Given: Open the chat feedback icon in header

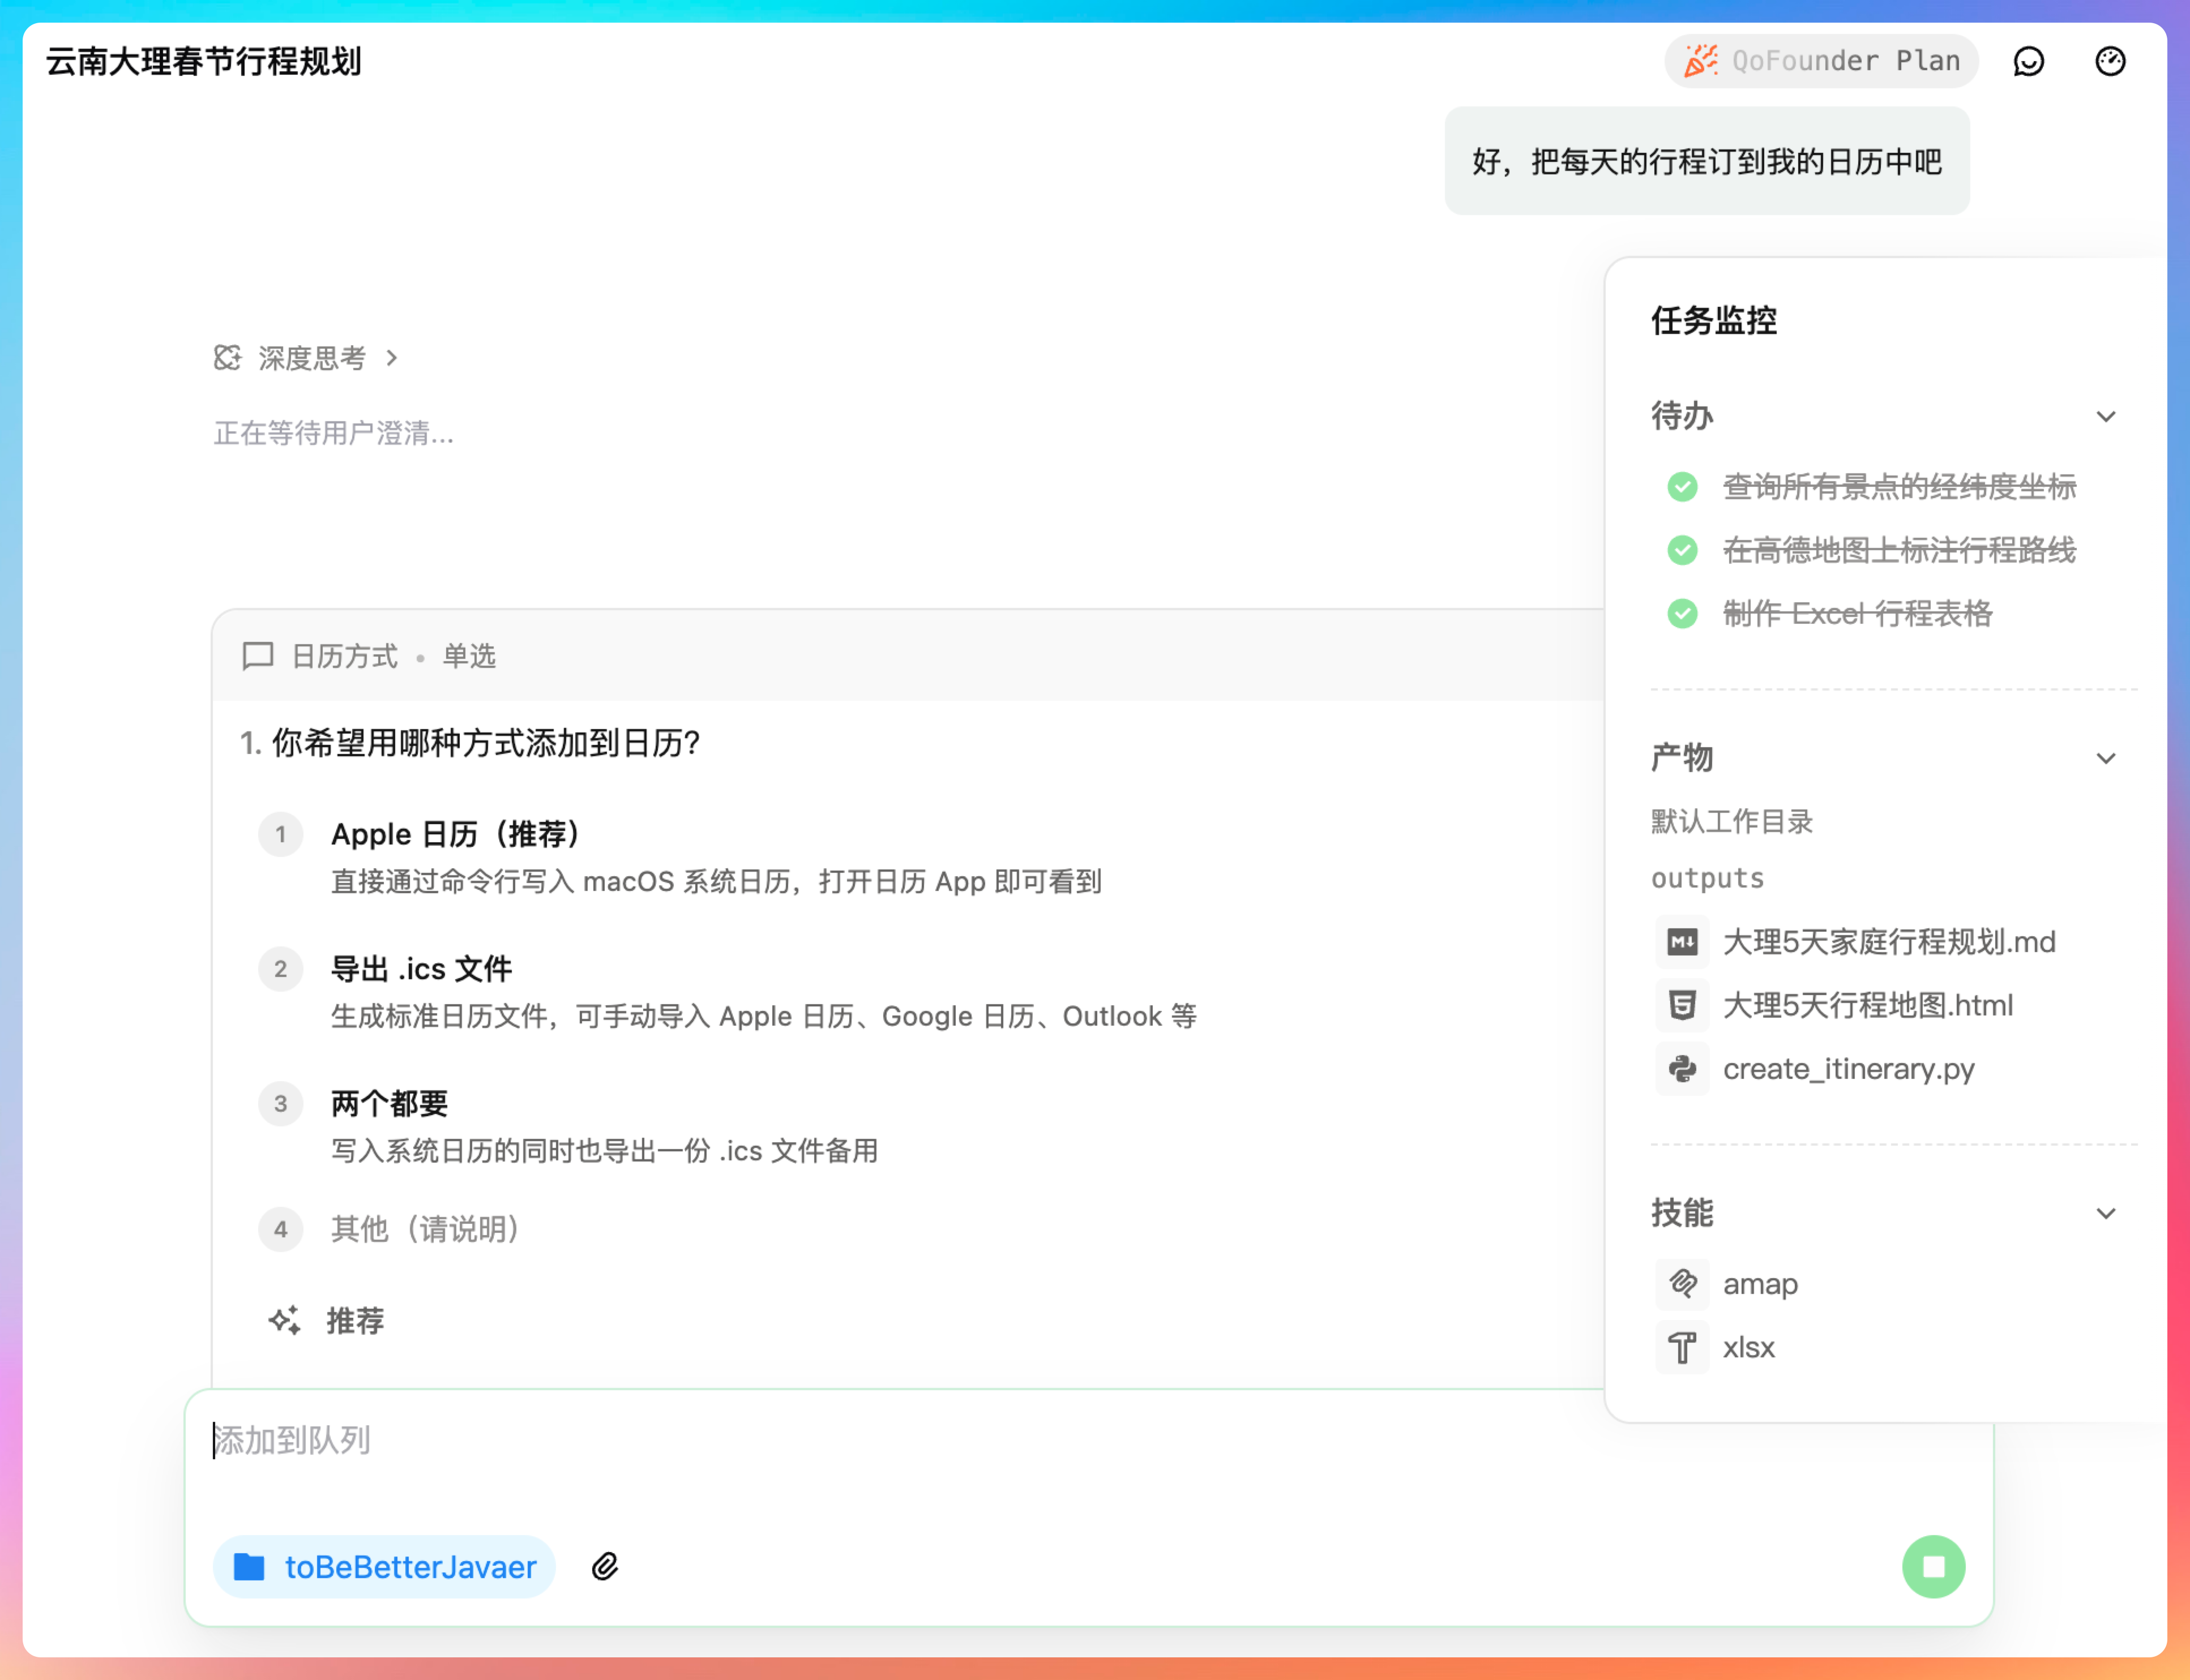Looking at the screenshot, I should pyautogui.click(x=2028, y=61).
